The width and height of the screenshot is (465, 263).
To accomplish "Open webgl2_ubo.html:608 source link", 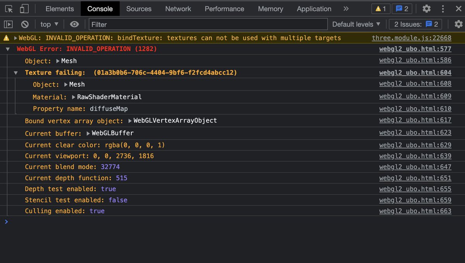I will pos(415,84).
